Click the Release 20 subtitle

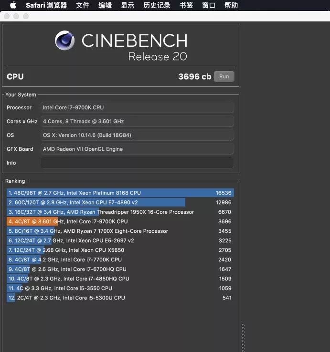(x=157, y=57)
